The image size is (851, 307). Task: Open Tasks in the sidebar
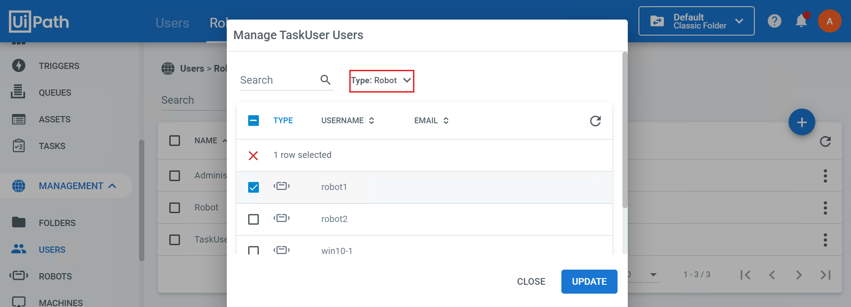52,146
